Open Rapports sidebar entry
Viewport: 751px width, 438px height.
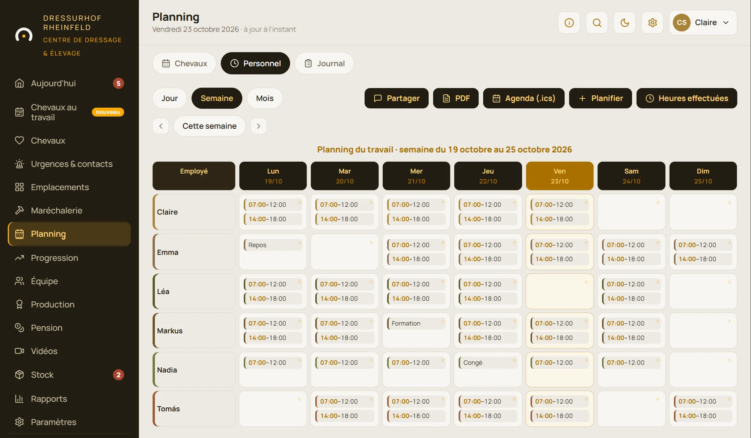tap(69, 399)
